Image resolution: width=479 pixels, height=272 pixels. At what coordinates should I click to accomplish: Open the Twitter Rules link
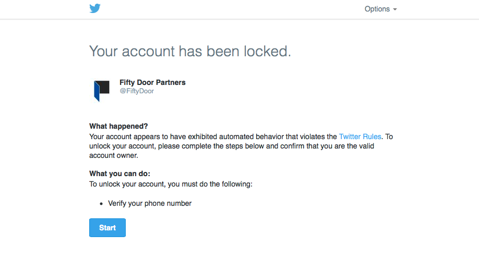click(360, 137)
